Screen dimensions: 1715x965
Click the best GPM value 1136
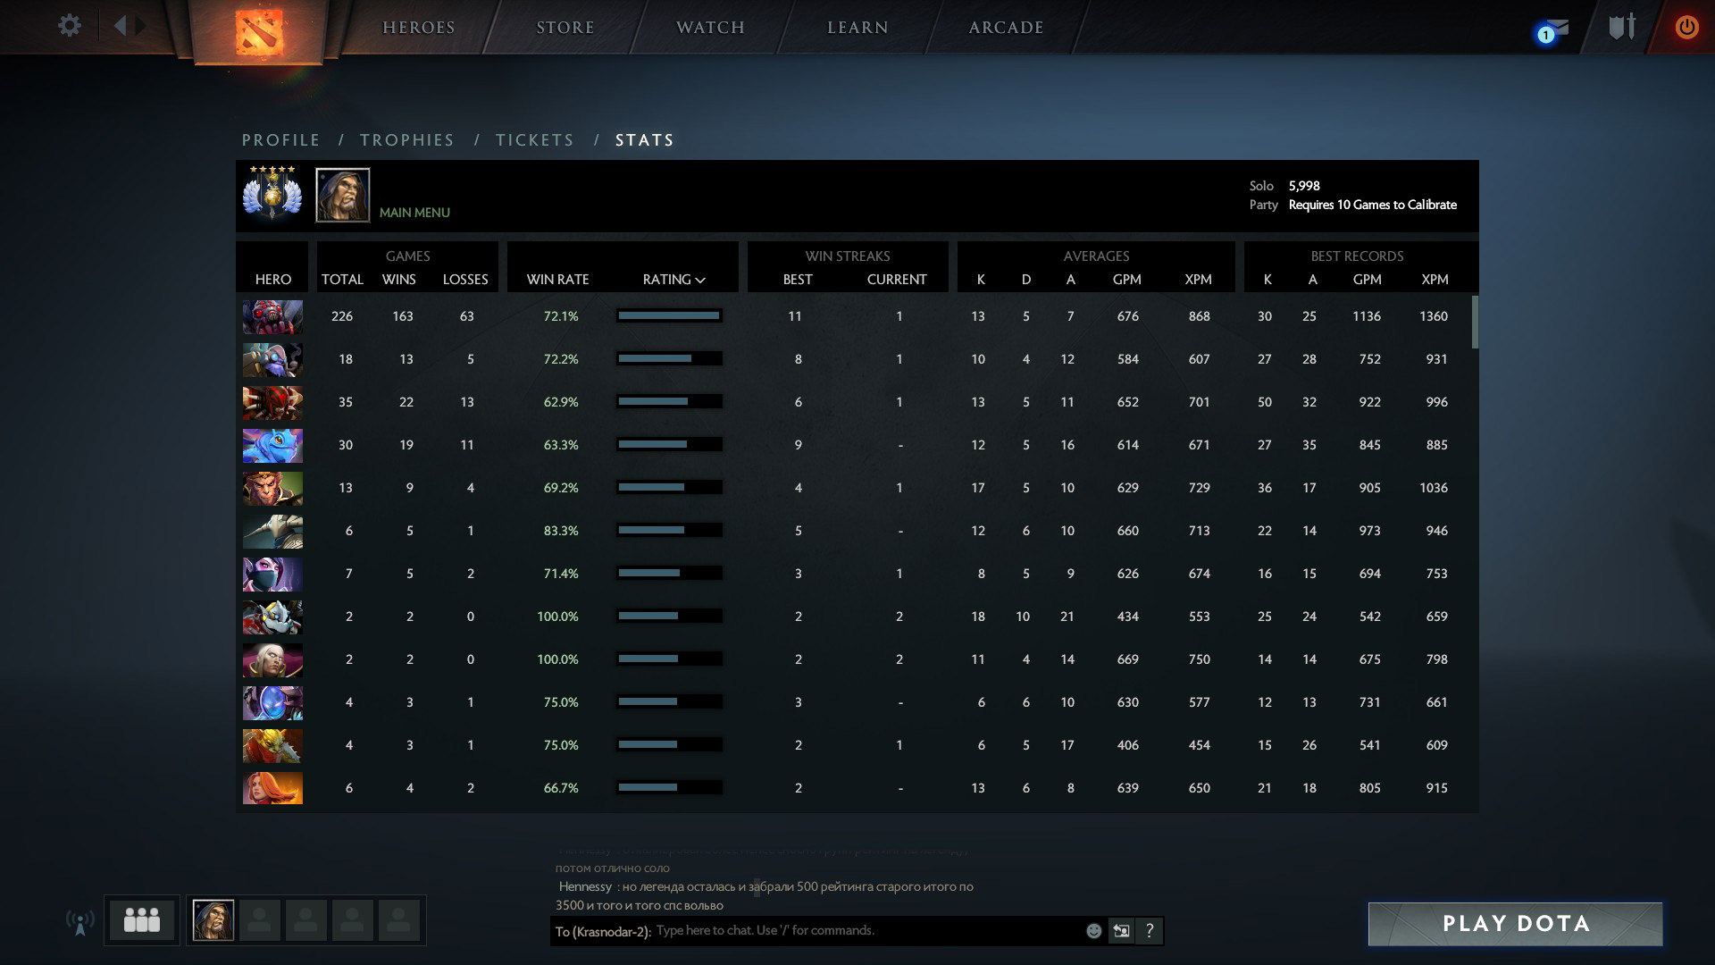(1367, 316)
